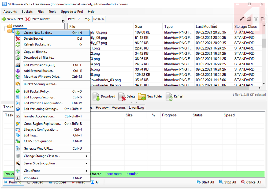Click the Properties info icon
This screenshot has height=189, width=268.
coord(18,178)
